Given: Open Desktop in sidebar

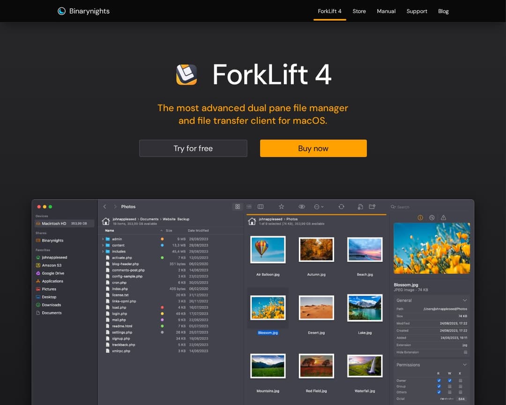Looking at the screenshot, I should (x=46, y=297).
